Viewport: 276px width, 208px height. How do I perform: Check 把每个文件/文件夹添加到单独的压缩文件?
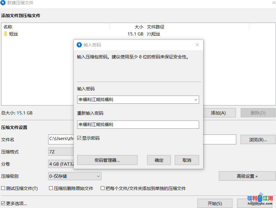pos(102,188)
